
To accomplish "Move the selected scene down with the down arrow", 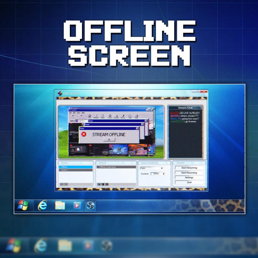I will (66, 185).
